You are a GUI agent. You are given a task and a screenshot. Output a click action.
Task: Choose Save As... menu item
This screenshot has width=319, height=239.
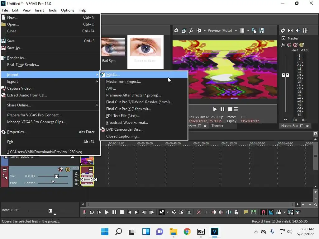pyautogui.click(x=51, y=48)
